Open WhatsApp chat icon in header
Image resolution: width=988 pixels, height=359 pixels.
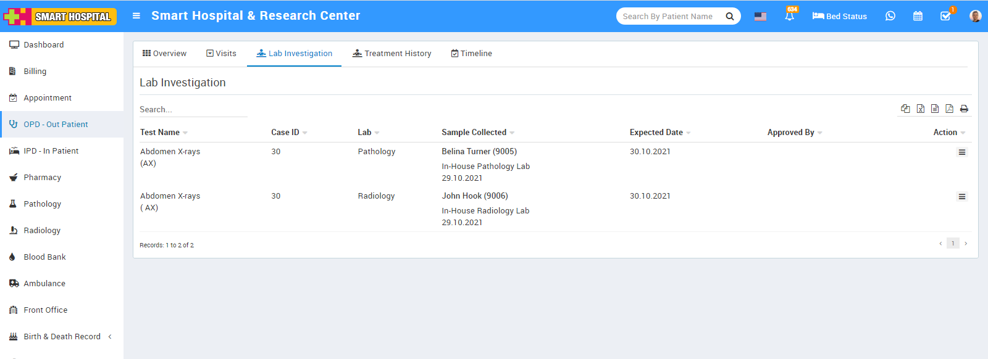pyautogui.click(x=890, y=16)
